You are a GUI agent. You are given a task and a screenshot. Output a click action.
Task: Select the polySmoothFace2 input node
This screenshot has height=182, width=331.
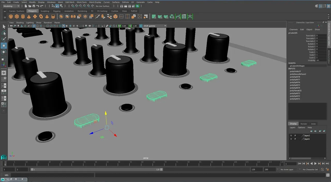tap(298, 74)
